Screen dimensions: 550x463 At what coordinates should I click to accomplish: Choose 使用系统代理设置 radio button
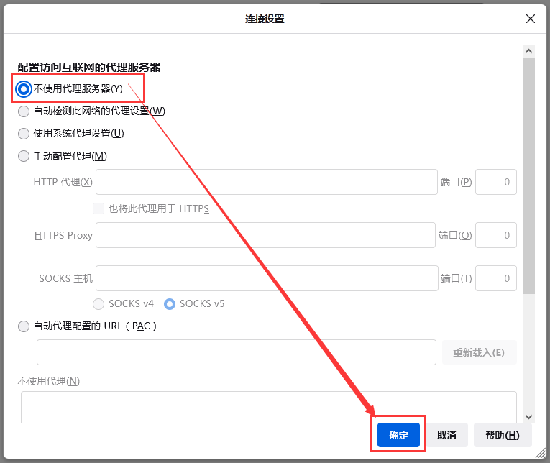point(24,134)
